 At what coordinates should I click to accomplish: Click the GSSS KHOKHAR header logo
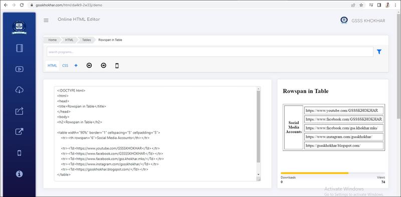tap(344, 20)
